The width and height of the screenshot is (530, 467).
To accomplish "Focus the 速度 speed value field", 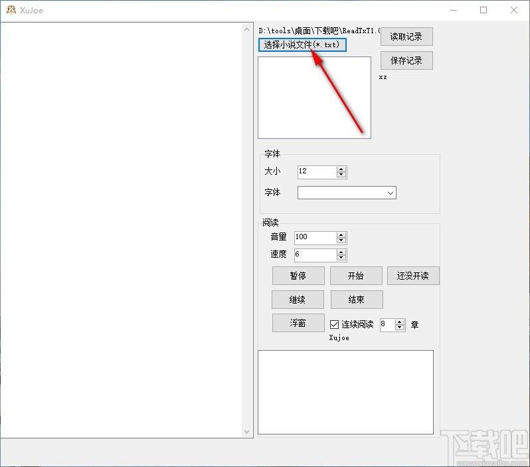I will click(315, 255).
